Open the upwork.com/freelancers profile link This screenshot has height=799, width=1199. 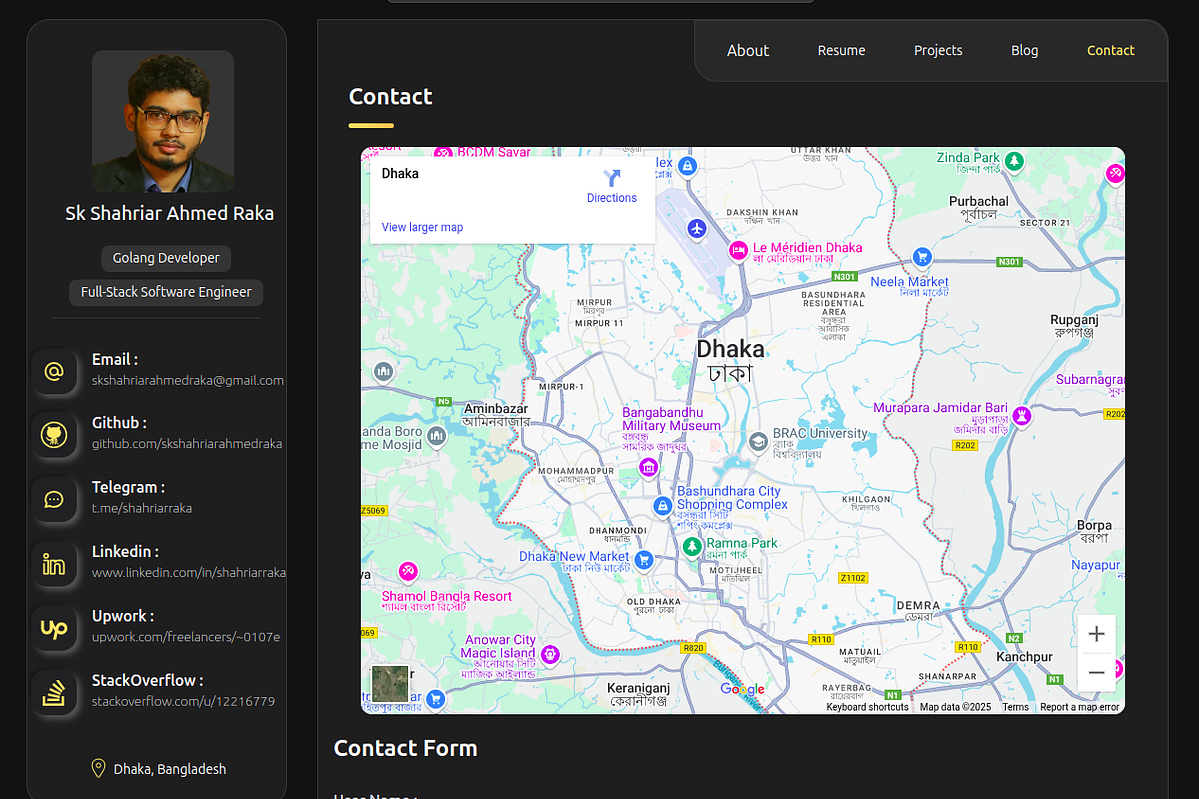[186, 637]
